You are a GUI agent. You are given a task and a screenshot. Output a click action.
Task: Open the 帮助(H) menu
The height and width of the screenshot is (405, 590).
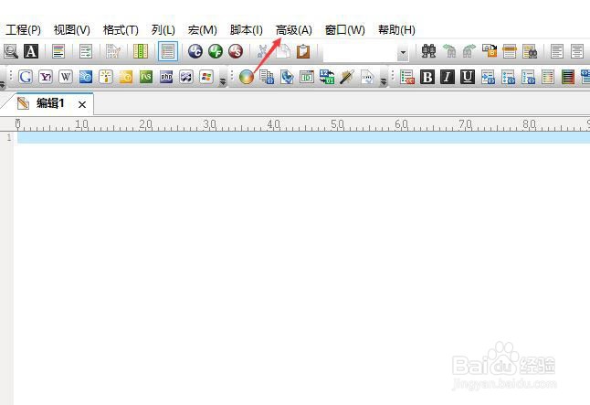pos(396,30)
